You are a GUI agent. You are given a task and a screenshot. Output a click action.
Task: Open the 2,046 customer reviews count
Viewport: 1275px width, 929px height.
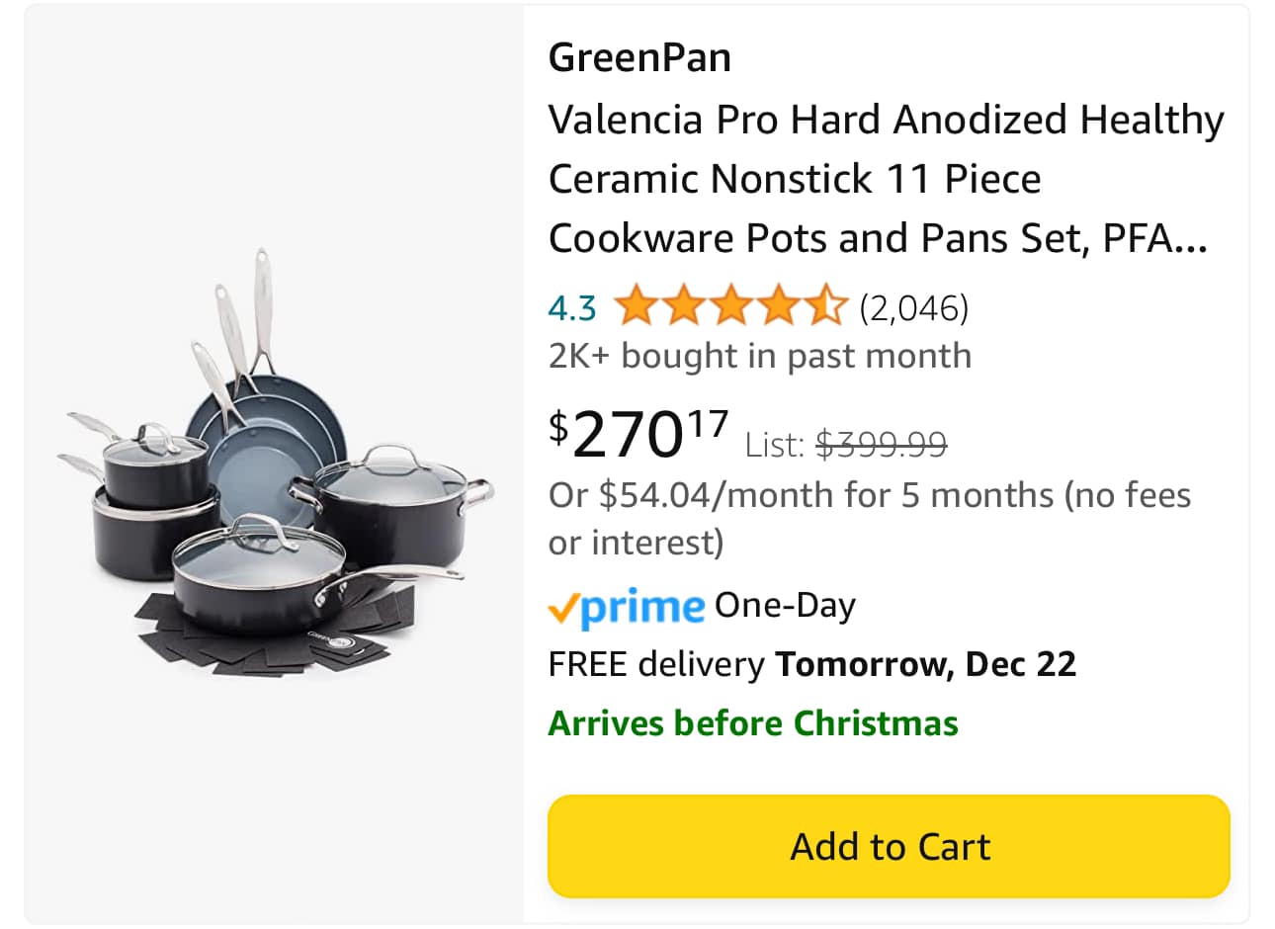[x=914, y=308]
